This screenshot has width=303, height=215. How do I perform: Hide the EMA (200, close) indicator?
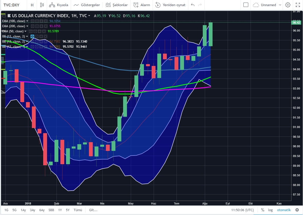click(33, 26)
